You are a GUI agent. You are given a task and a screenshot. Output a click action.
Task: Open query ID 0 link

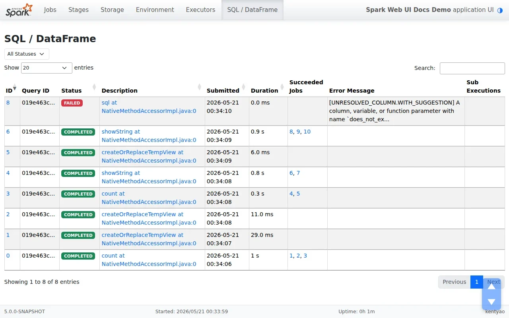click(x=8, y=256)
